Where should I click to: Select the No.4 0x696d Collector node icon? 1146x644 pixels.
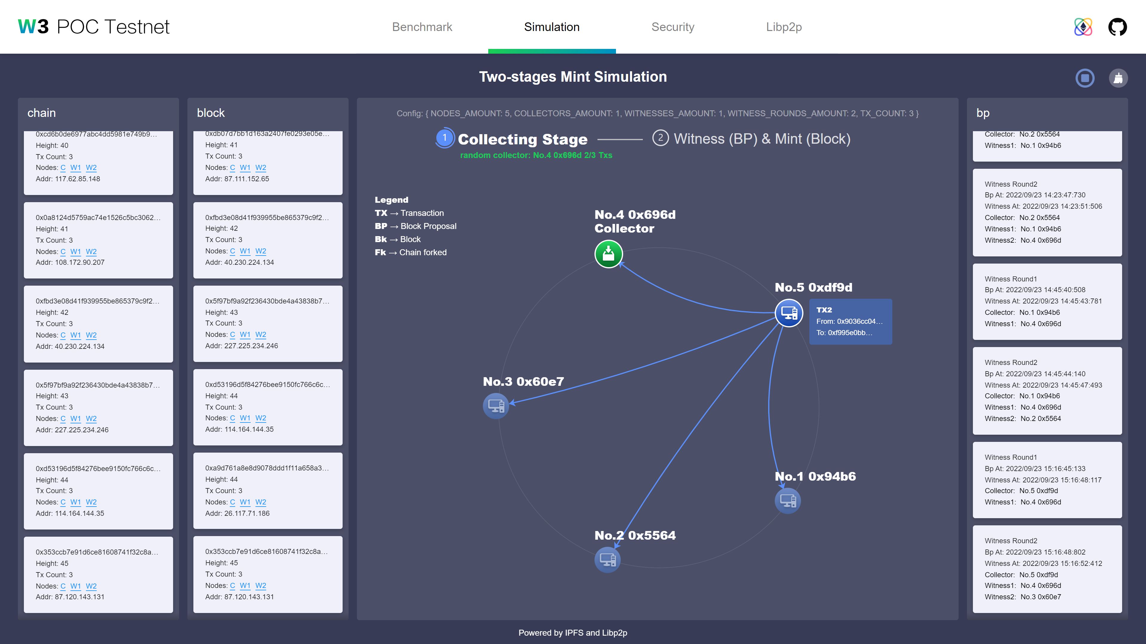(x=608, y=254)
